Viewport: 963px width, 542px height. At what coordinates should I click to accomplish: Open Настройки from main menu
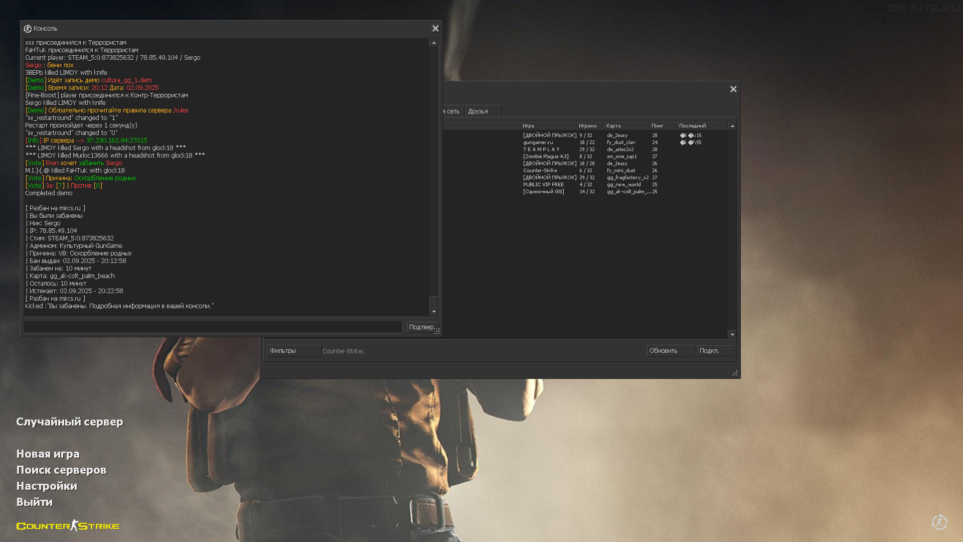(x=47, y=486)
